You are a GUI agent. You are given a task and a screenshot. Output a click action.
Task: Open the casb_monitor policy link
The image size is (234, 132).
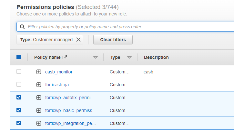(59, 72)
